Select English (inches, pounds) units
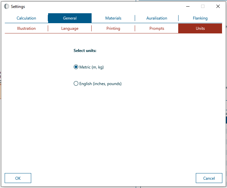 click(76, 83)
